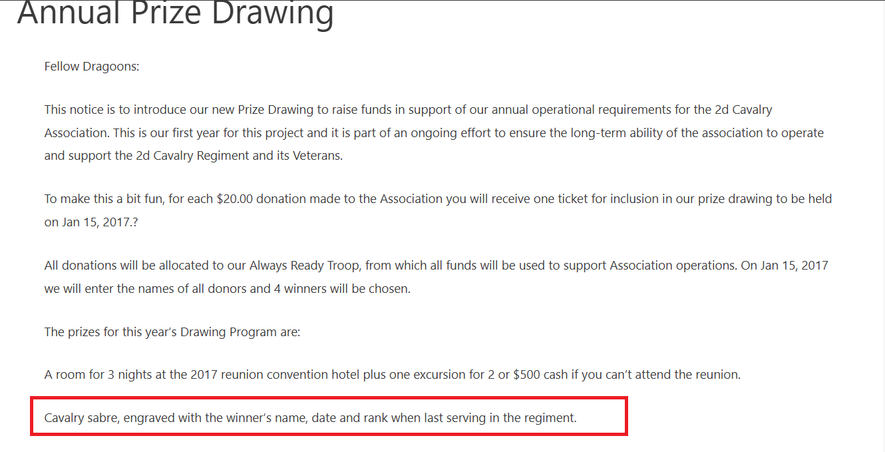885x452 pixels.
Task: Click the "Annual Prize Drawing" page heading
Action: click(x=175, y=13)
